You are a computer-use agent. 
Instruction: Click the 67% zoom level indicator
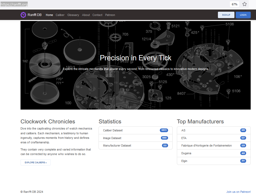pos(234,4)
